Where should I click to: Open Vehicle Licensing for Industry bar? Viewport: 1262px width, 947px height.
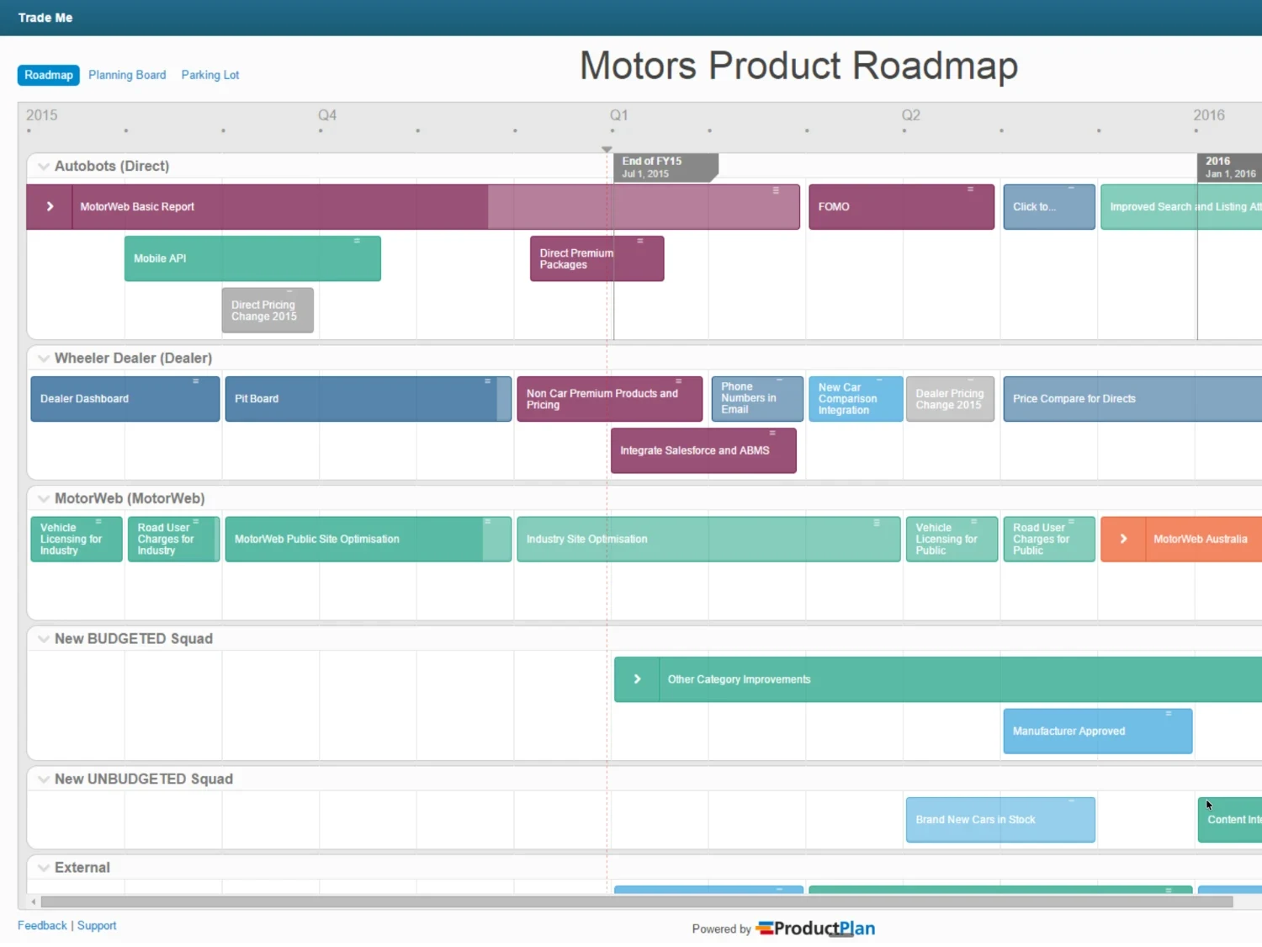click(77, 539)
